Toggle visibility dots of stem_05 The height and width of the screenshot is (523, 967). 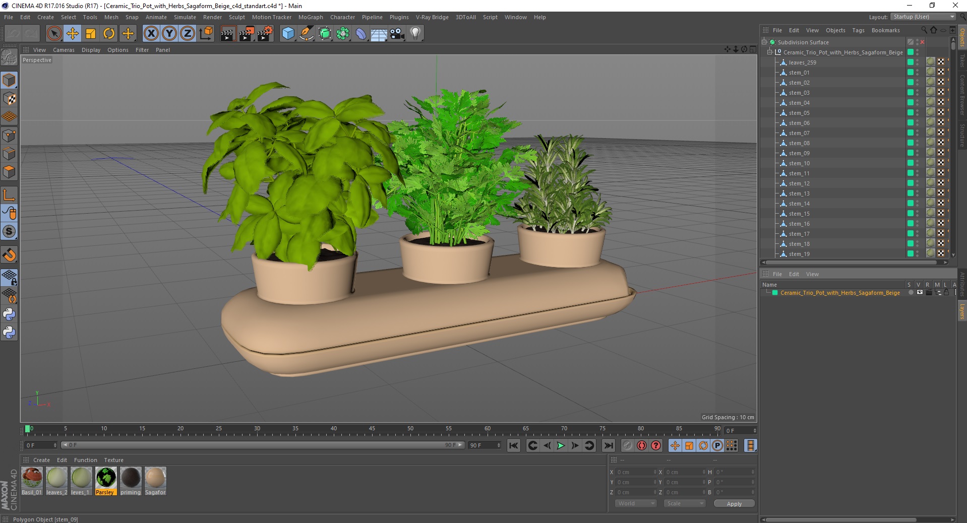[x=918, y=113]
